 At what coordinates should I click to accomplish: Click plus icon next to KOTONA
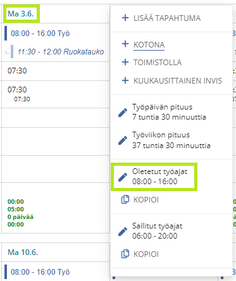pyautogui.click(x=125, y=44)
